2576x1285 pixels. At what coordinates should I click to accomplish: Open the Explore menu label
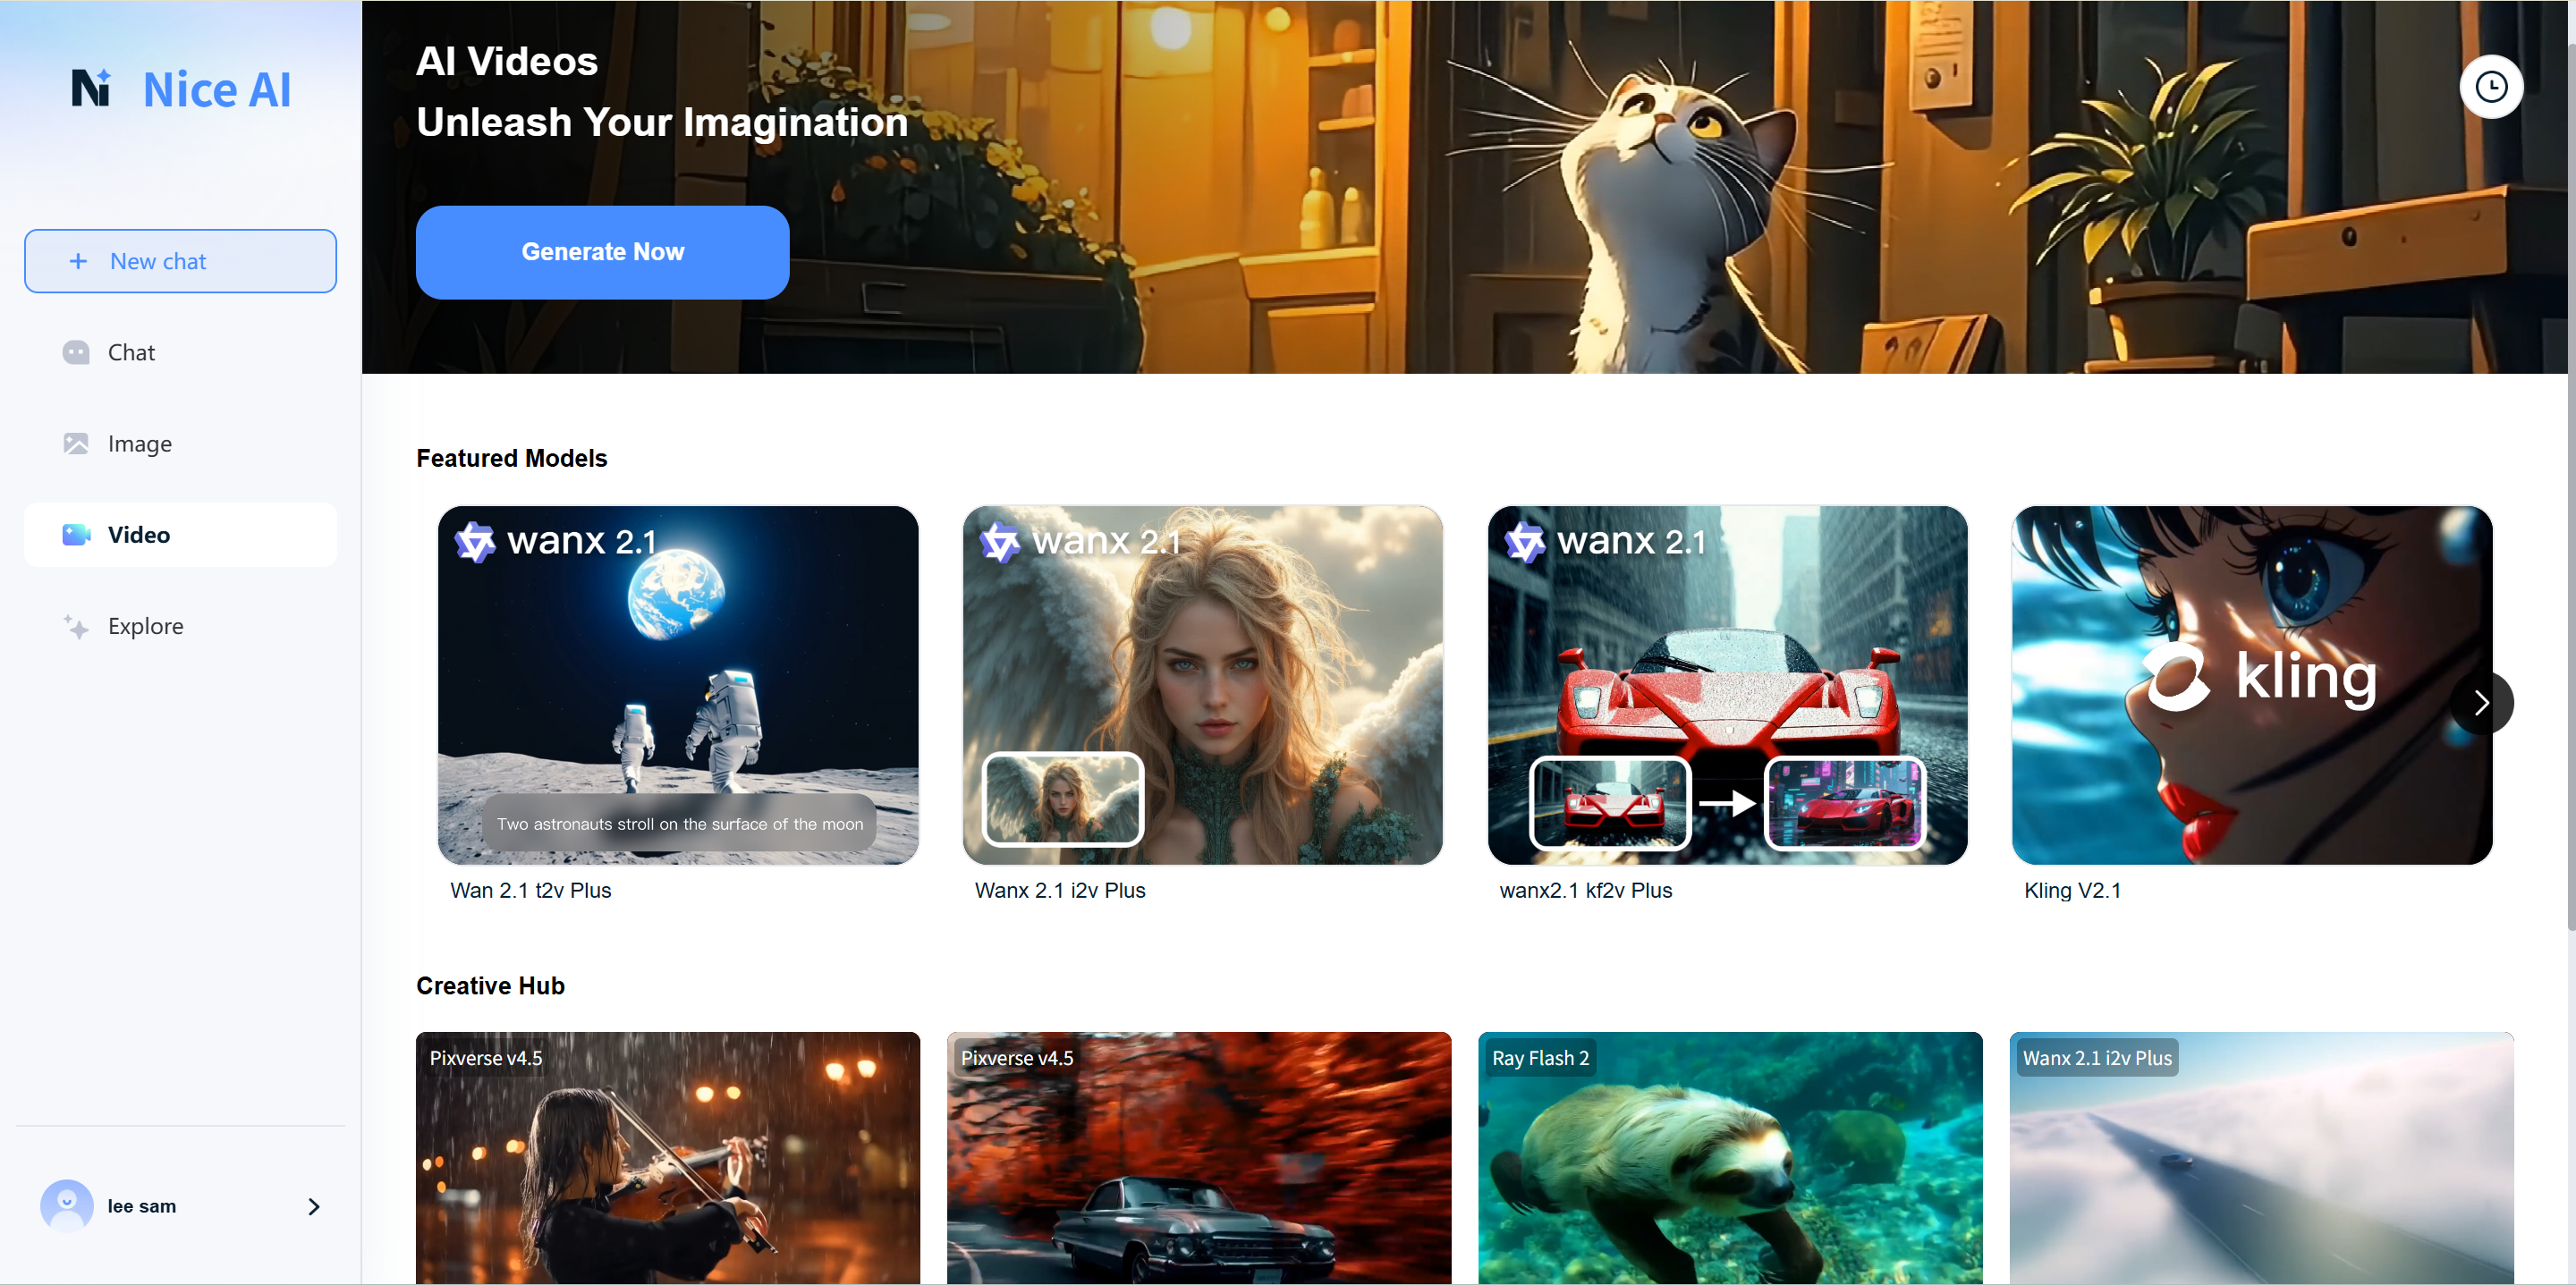[146, 626]
